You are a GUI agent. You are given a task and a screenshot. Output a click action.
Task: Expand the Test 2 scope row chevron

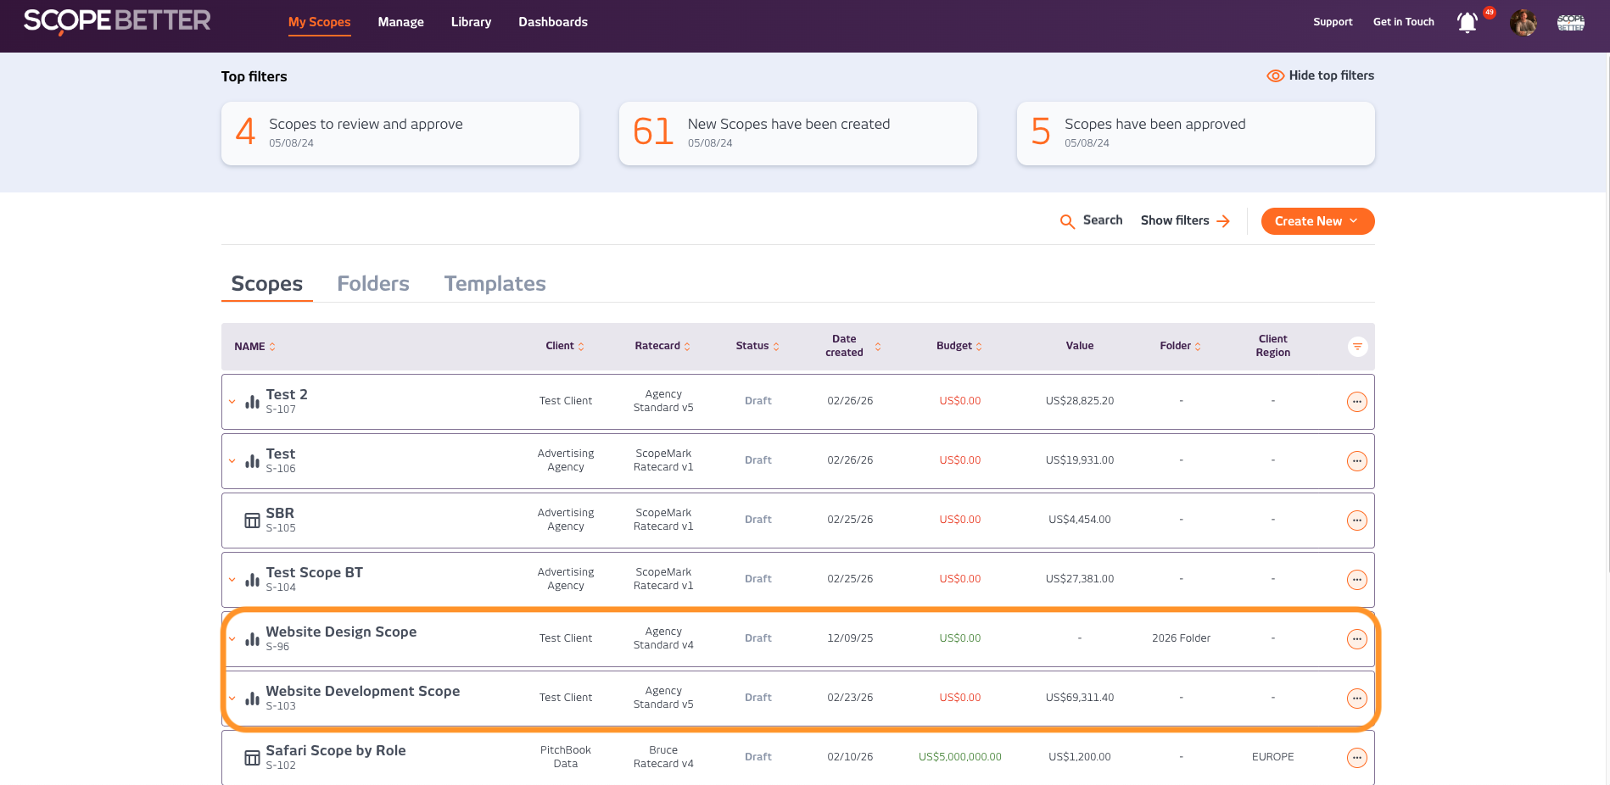[232, 402]
